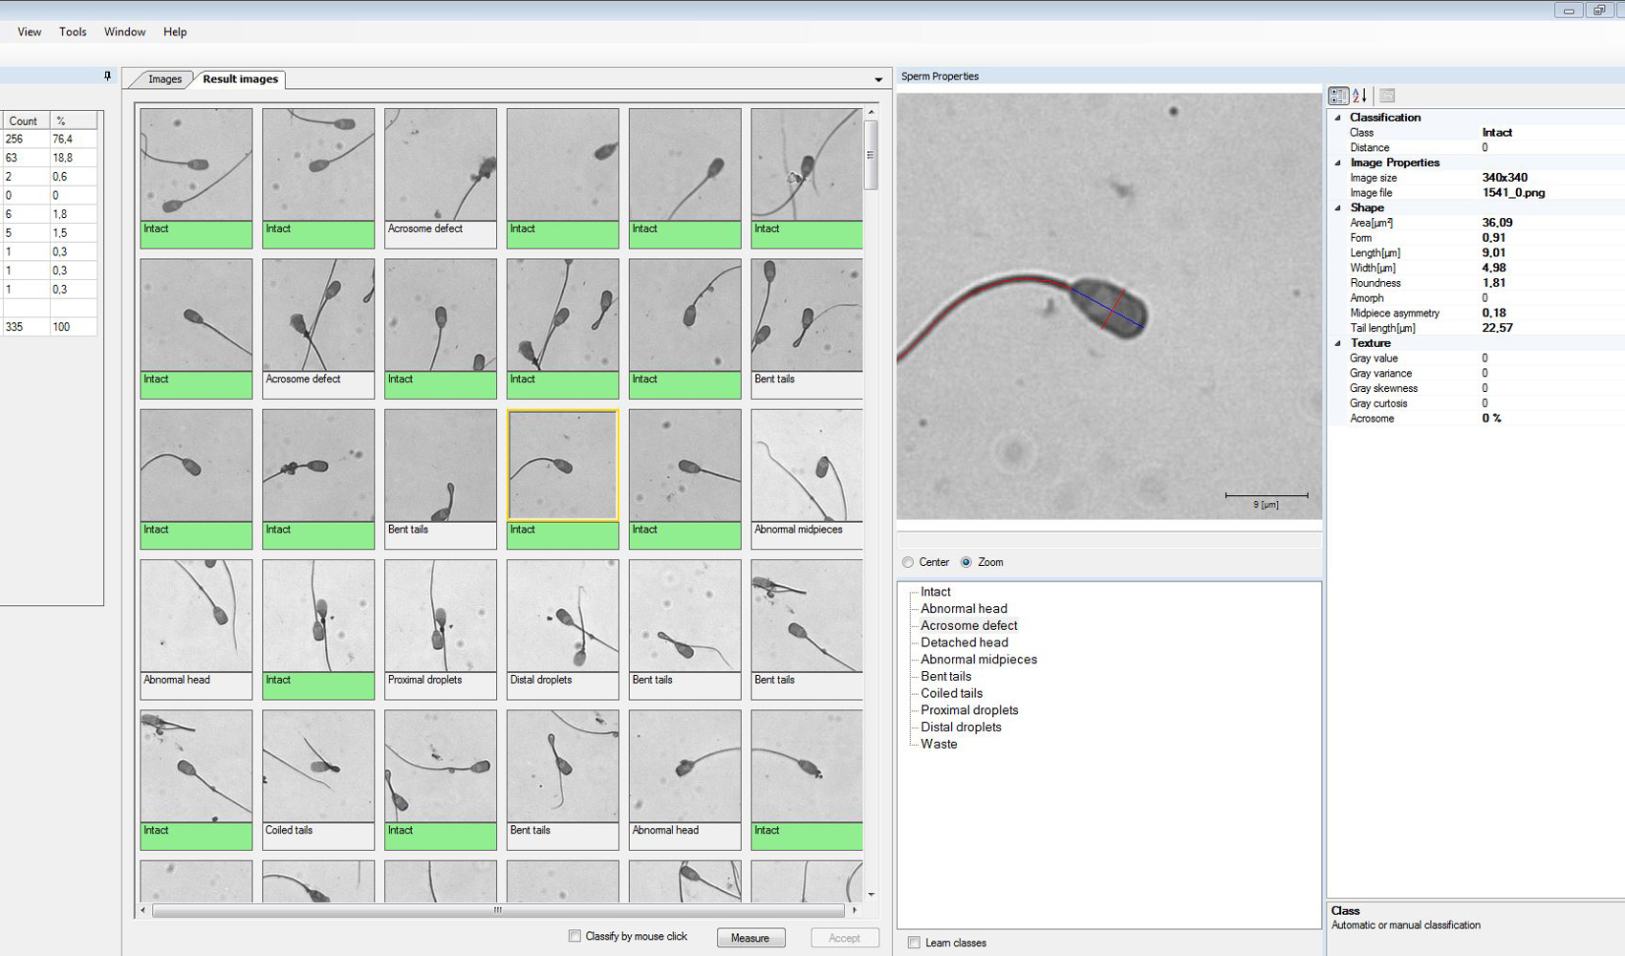Open the Property Pages icon
The image size is (1625, 956).
click(x=1387, y=96)
